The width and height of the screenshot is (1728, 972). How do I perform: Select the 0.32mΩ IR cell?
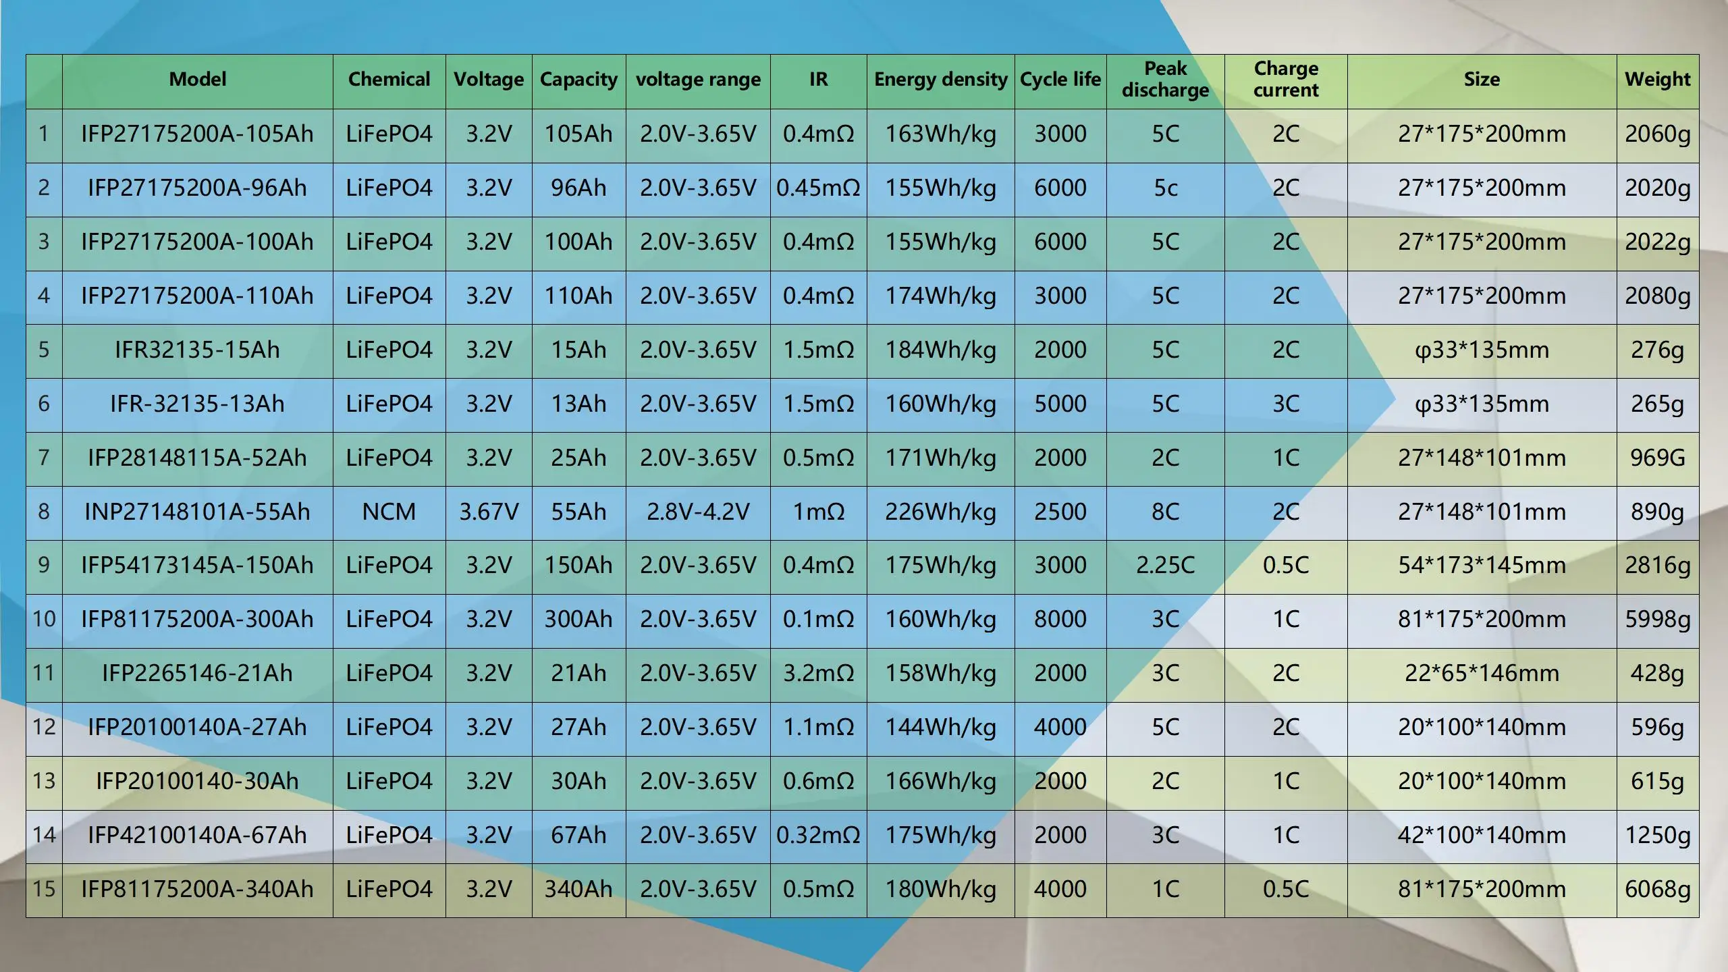[x=818, y=835]
